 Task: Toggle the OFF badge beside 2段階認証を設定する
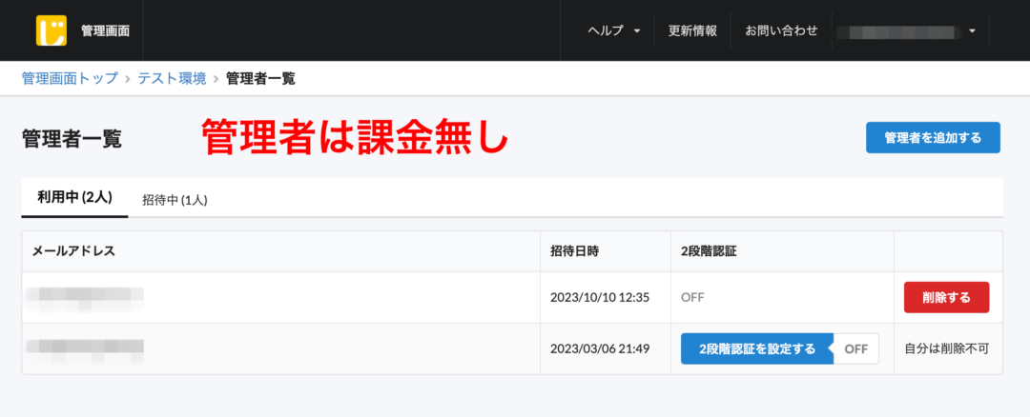[855, 348]
